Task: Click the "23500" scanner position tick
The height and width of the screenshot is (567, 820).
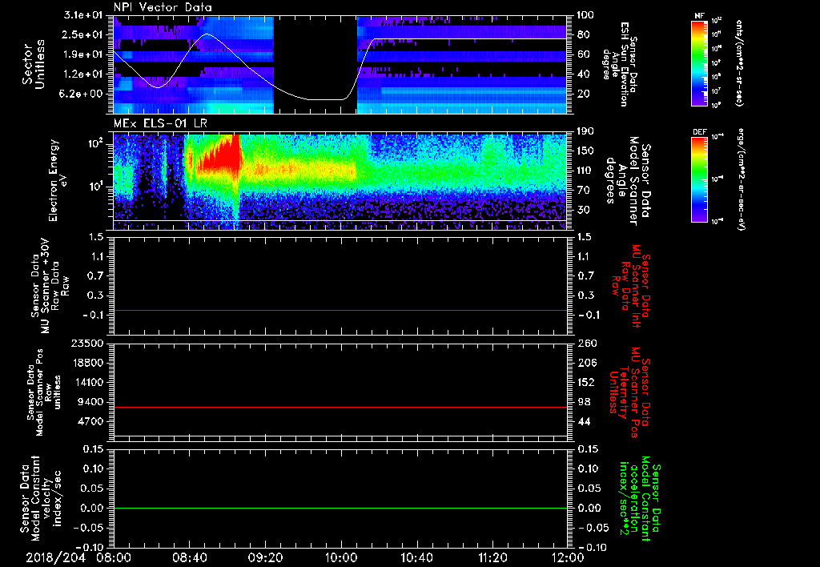Action: click(86, 343)
